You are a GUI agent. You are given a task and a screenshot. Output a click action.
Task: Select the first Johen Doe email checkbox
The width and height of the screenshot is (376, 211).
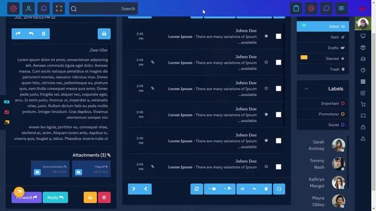pos(278,36)
